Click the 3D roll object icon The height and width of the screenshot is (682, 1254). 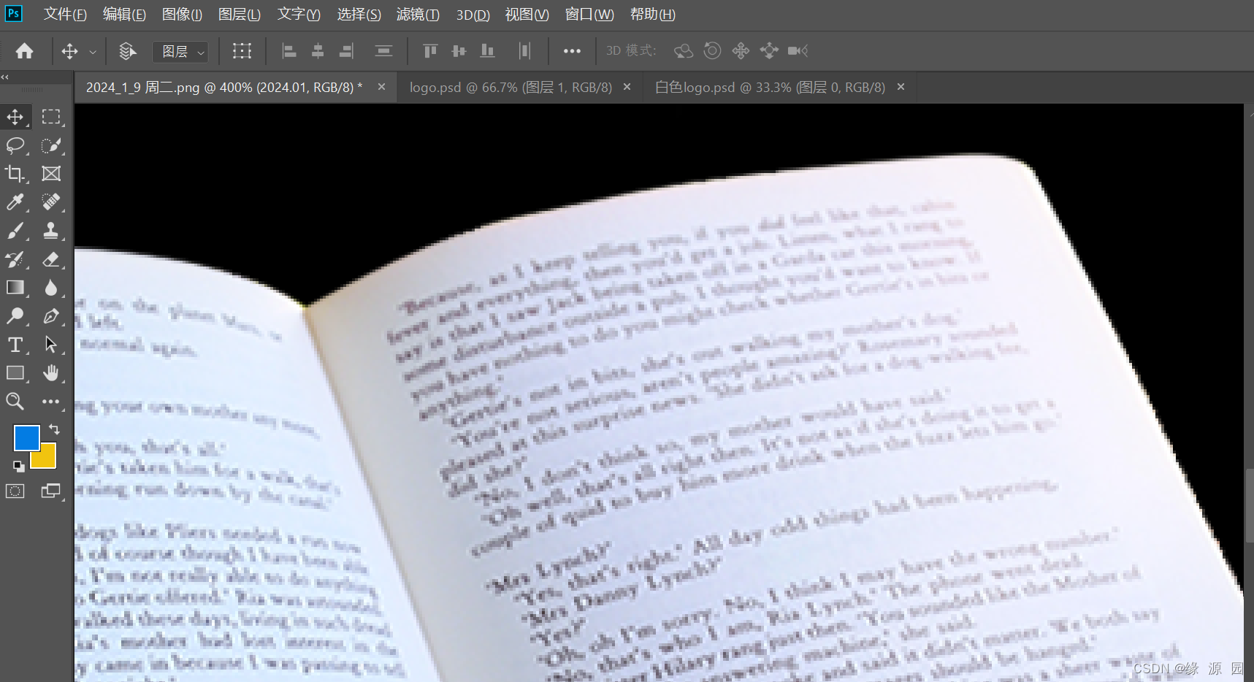click(x=712, y=50)
